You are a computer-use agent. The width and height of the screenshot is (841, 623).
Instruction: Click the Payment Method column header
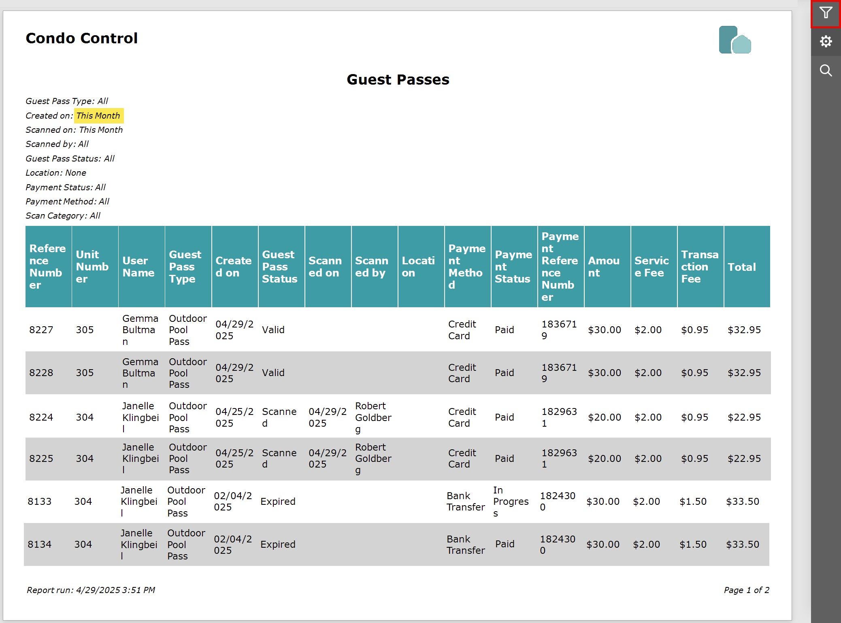467,266
